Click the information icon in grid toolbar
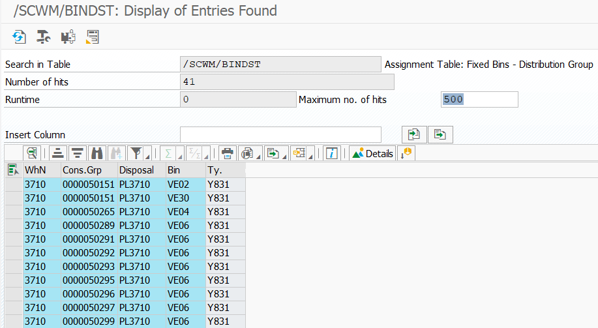This screenshot has height=328, width=598. tap(332, 153)
